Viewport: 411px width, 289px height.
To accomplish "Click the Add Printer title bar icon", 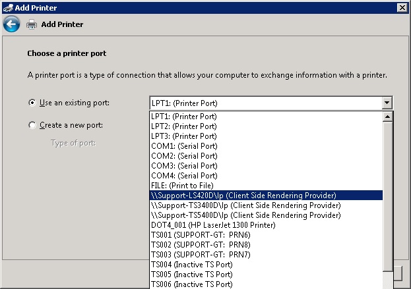I will (x=7, y=7).
